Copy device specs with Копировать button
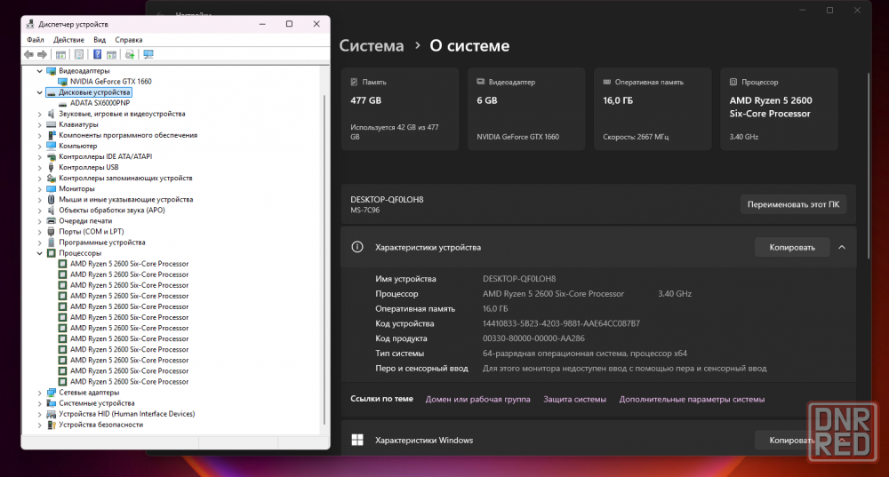The height and width of the screenshot is (477, 889). 792,247
